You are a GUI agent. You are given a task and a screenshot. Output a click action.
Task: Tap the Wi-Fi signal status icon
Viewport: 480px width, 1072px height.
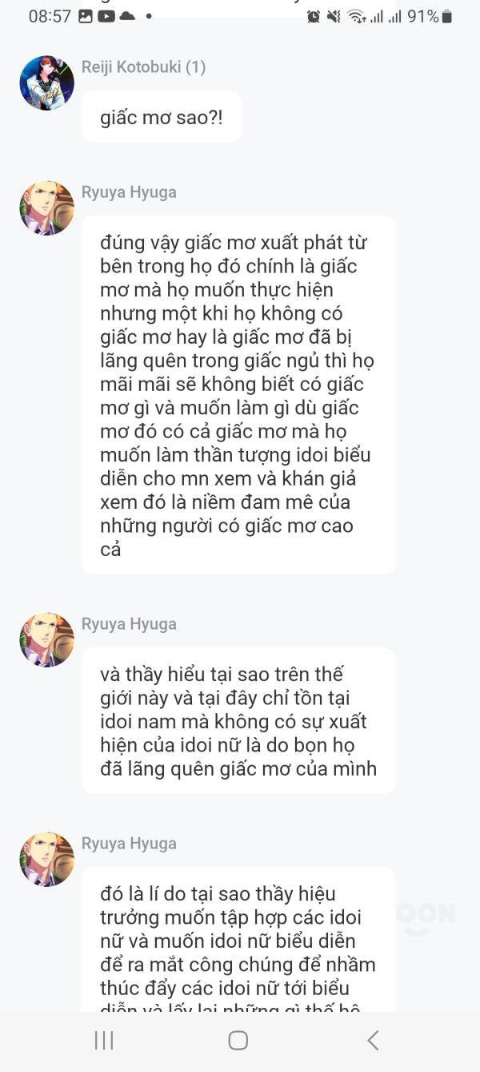tap(356, 16)
